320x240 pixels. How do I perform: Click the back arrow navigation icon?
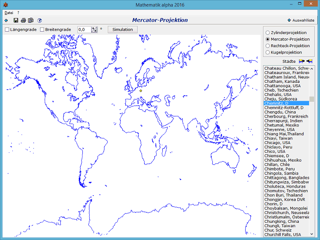click(6, 20)
